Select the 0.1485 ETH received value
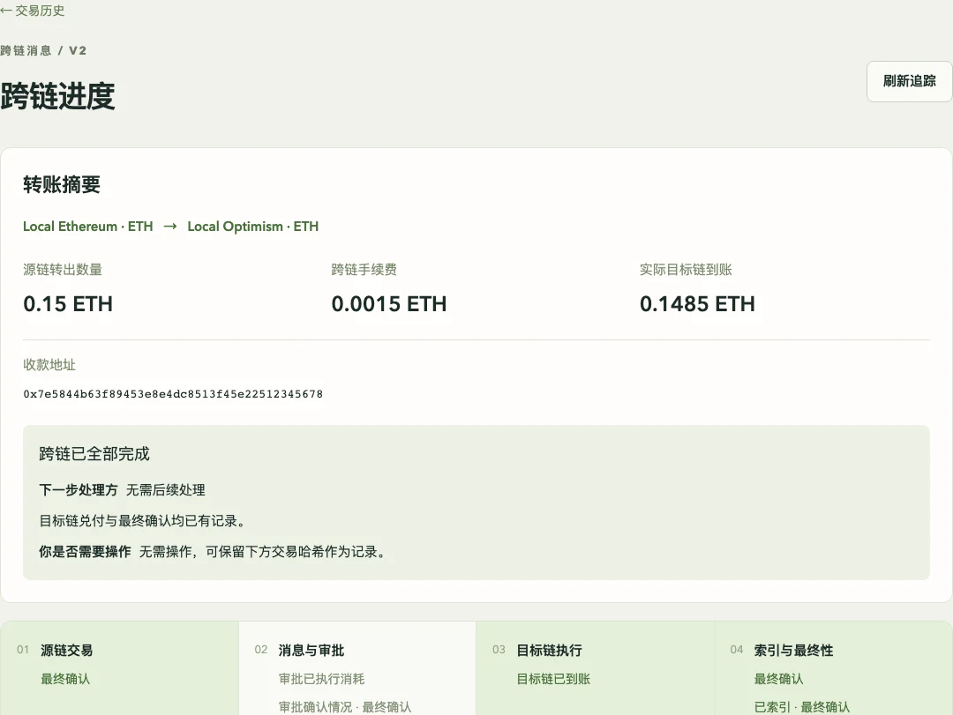This screenshot has height=715, width=953. click(x=697, y=304)
